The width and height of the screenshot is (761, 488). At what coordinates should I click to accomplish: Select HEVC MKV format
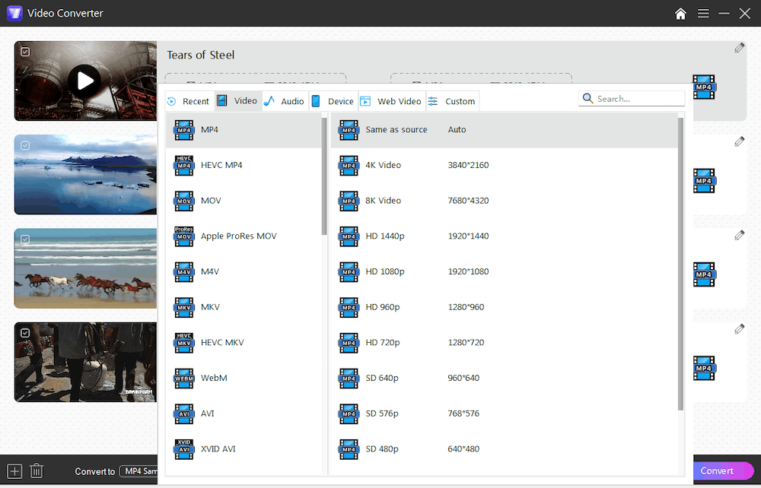(x=244, y=342)
